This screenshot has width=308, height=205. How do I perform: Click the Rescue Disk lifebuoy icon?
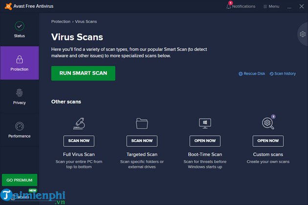(x=241, y=74)
